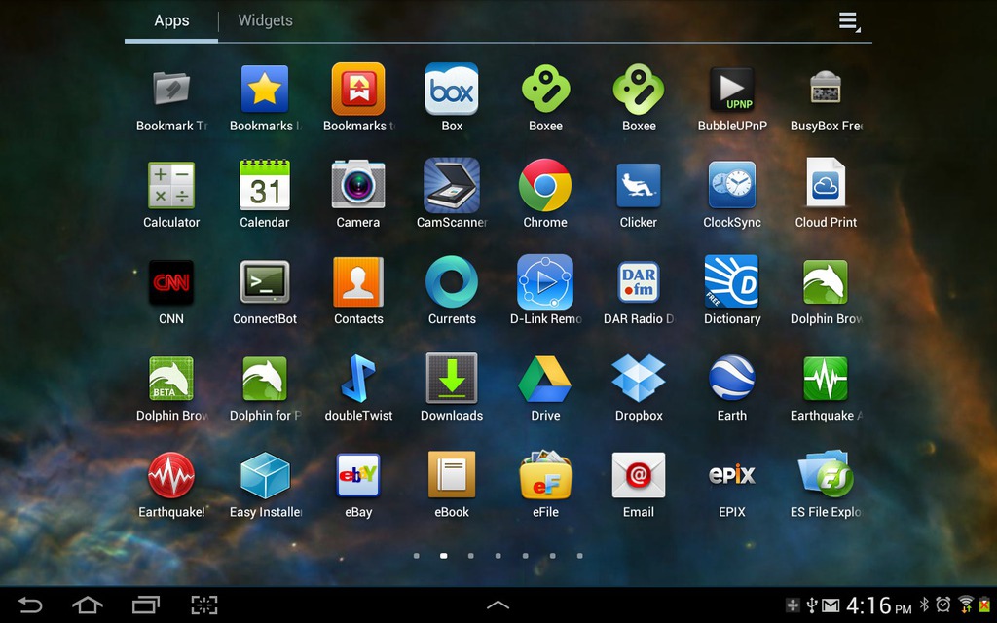This screenshot has height=623, width=997.
Task: Tap the Home navigation button
Action: coord(88,605)
